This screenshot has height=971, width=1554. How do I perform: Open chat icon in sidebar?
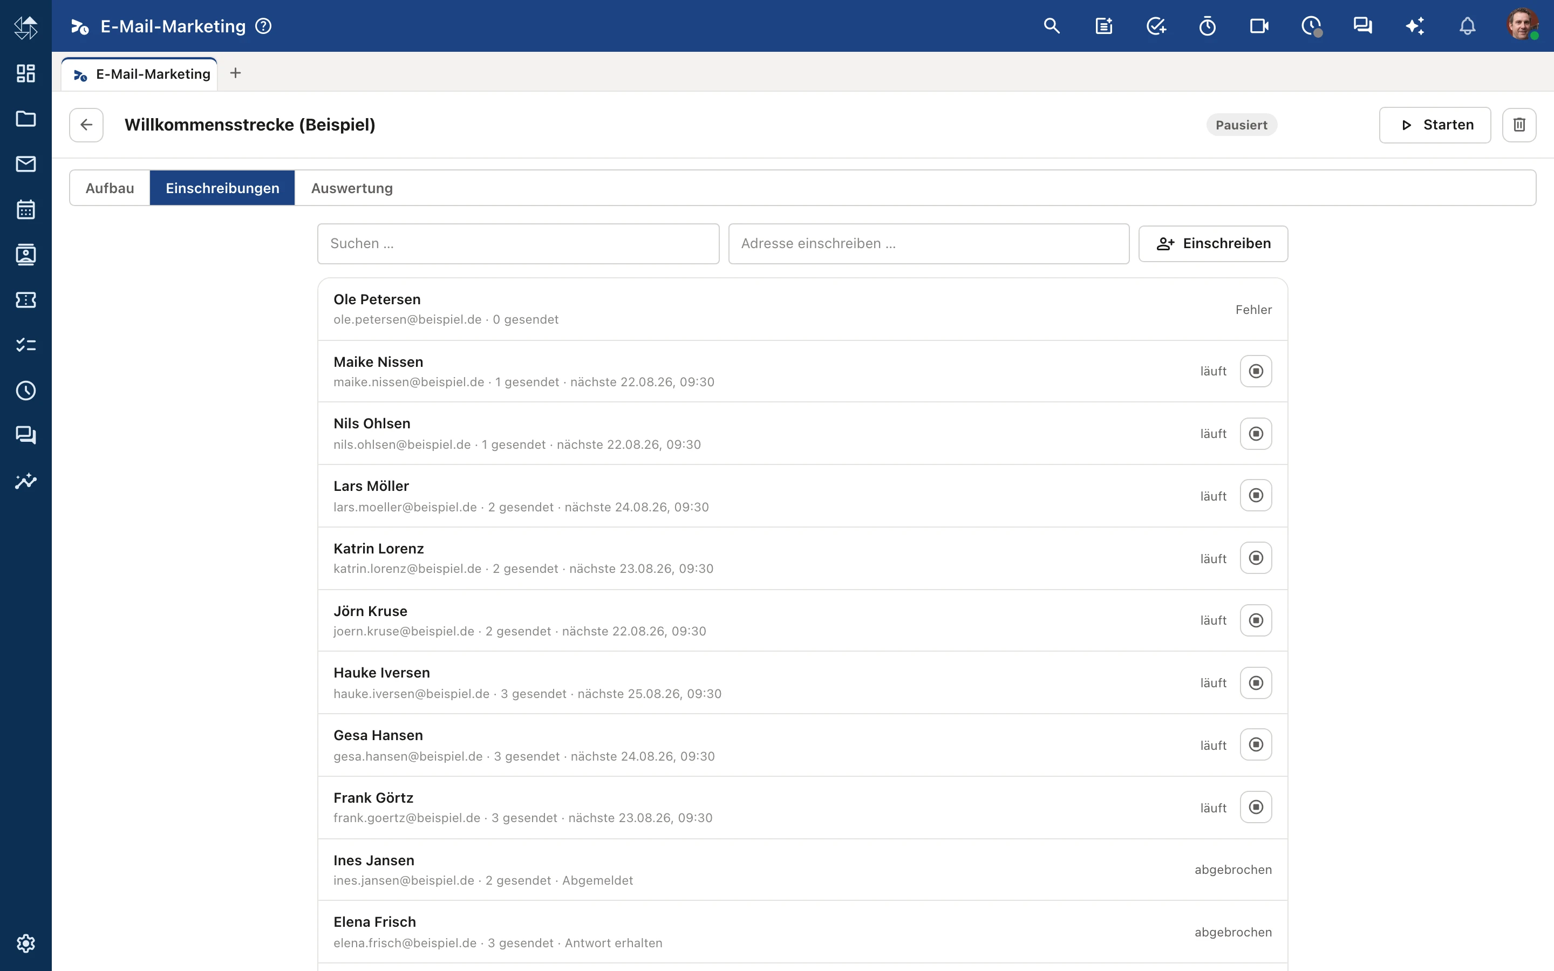click(26, 435)
